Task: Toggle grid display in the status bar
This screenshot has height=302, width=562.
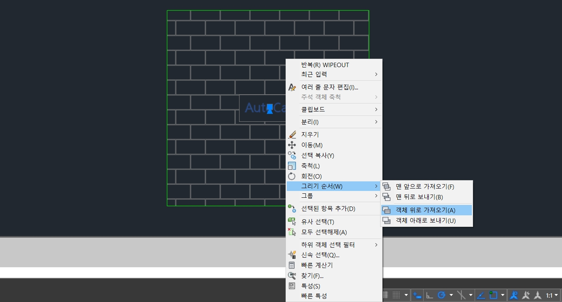Action: point(396,295)
